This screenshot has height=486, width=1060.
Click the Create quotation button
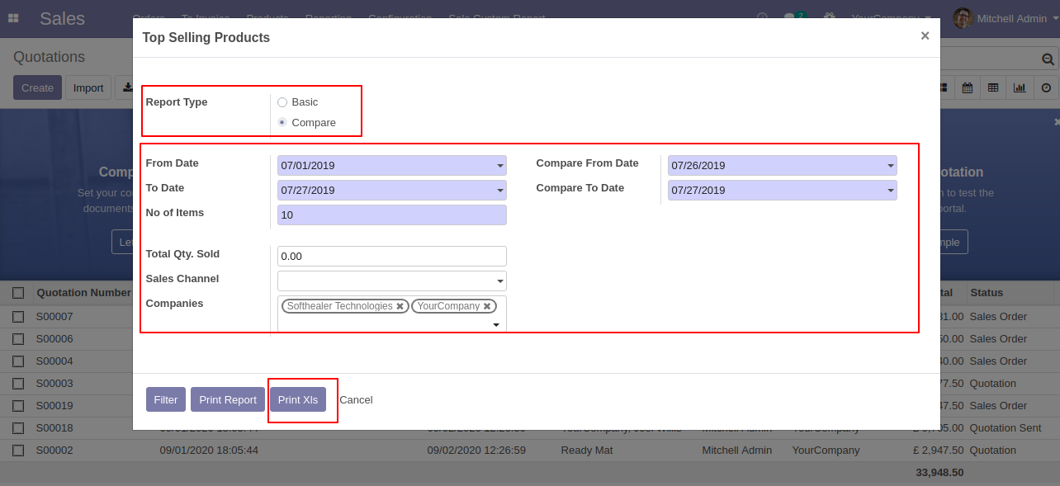tap(37, 87)
